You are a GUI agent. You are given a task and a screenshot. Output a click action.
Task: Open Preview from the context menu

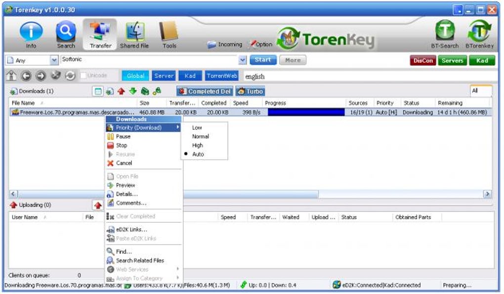(143, 185)
